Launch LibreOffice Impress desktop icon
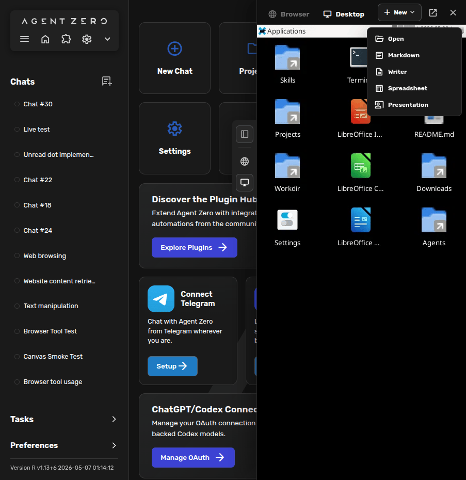Viewport: 466px width, 480px height. coord(361,111)
